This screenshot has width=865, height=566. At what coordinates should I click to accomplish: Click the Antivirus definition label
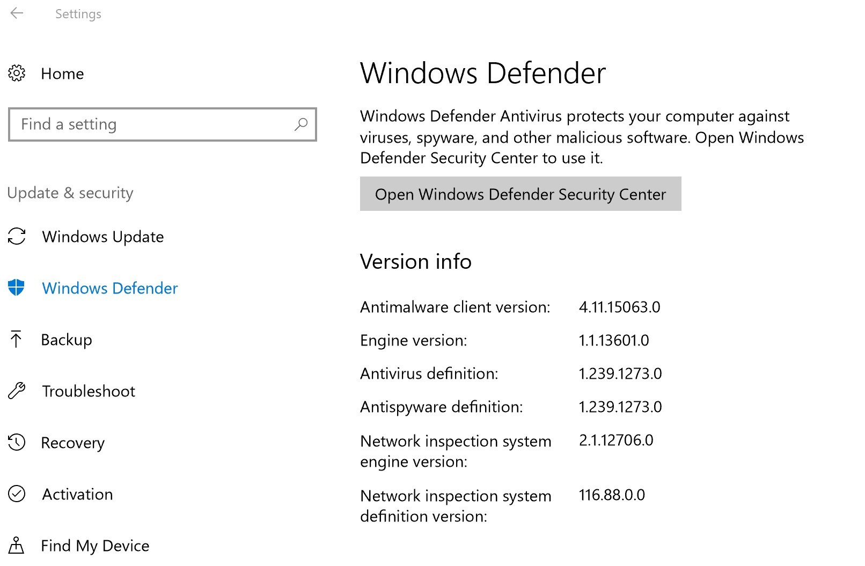click(429, 373)
